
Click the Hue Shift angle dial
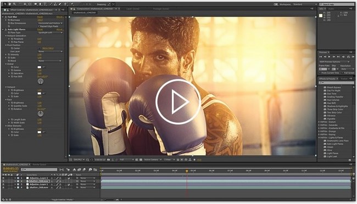40,81
